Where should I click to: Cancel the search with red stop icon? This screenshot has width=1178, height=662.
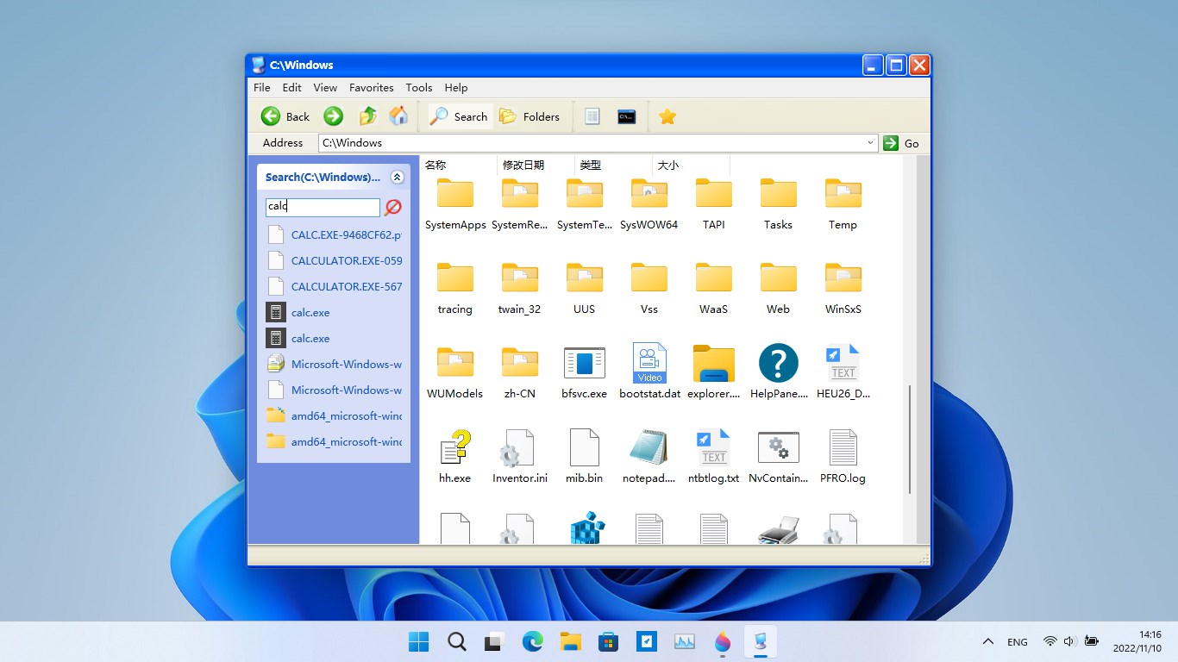point(393,207)
